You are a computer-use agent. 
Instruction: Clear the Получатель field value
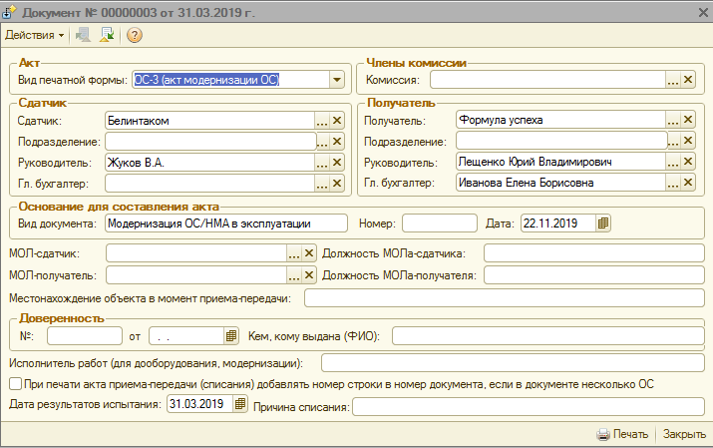tap(686, 121)
